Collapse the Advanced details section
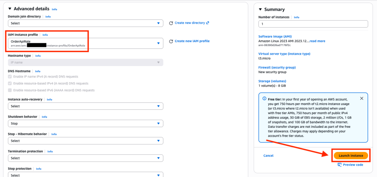Image resolution: width=377 pixels, height=177 pixels. (x=10, y=9)
